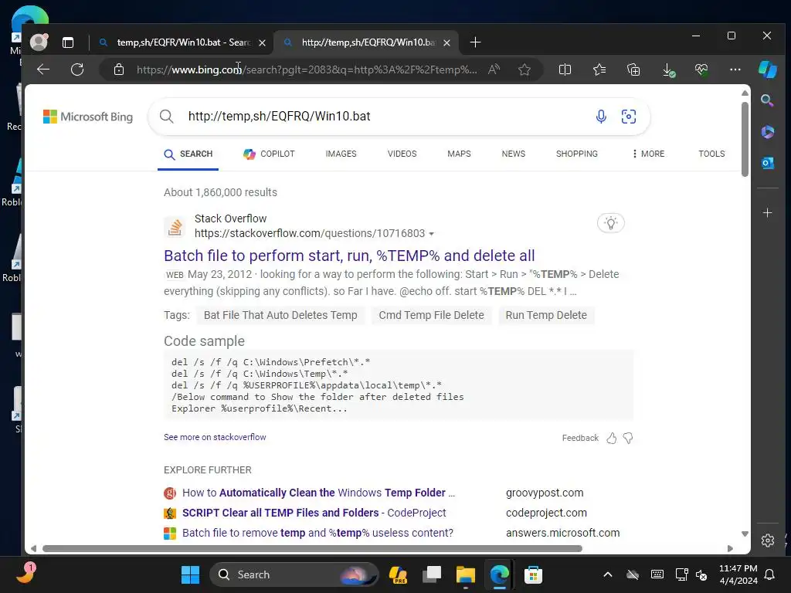Open SCRIPT Clear all TEMP Files link
791x593 pixels.
tap(314, 513)
